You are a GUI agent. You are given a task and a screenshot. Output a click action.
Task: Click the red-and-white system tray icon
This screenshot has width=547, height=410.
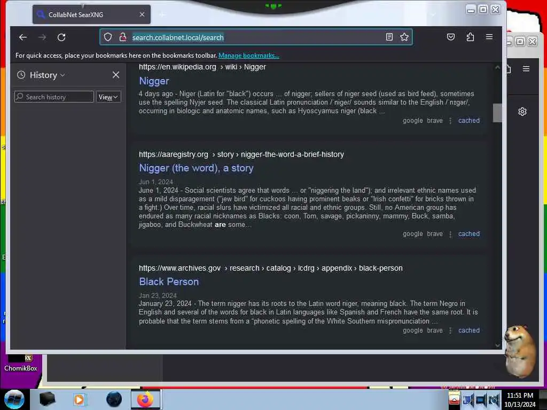tap(454, 399)
